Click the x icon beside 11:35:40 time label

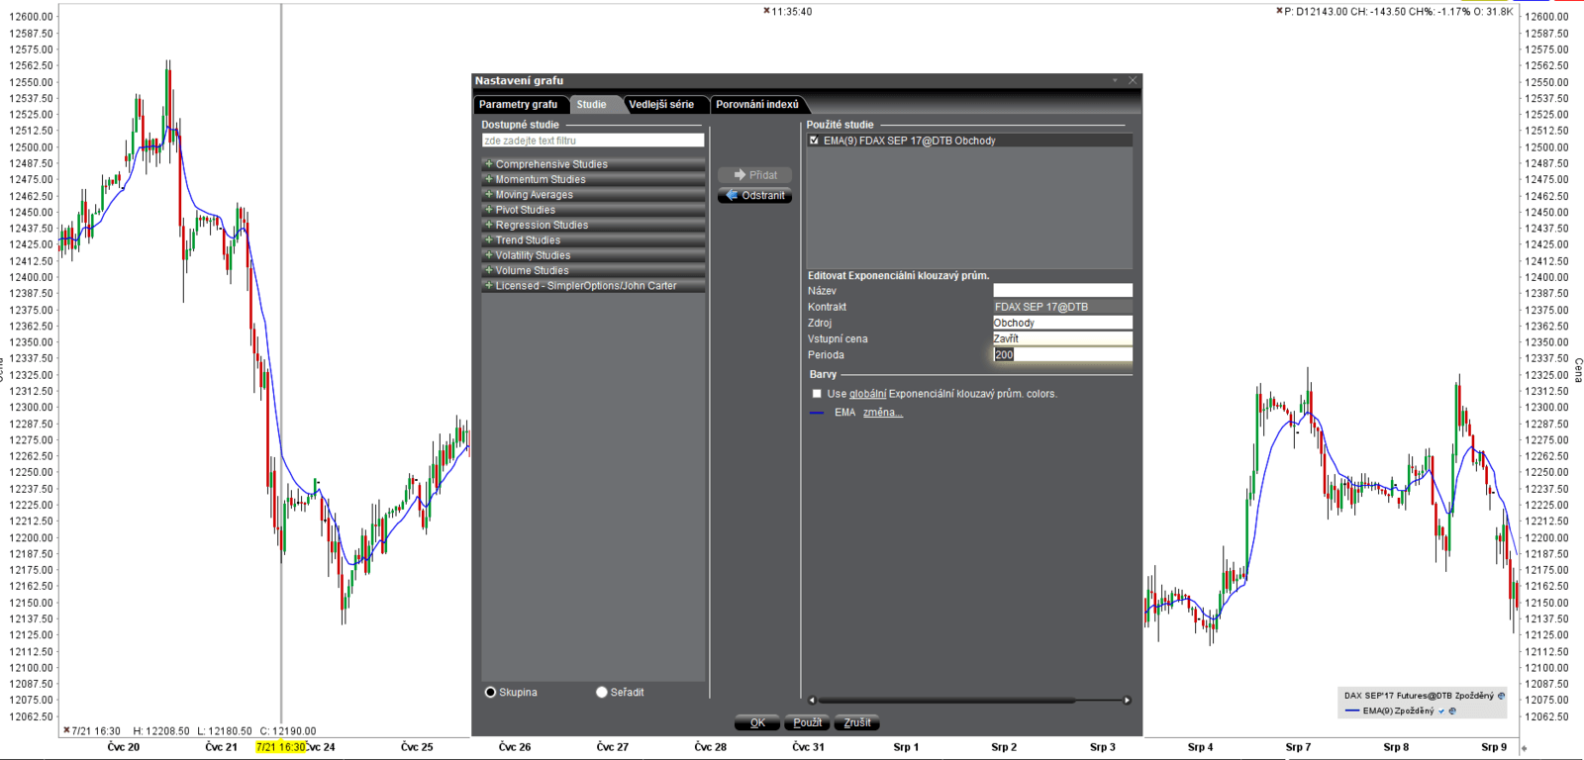[766, 11]
